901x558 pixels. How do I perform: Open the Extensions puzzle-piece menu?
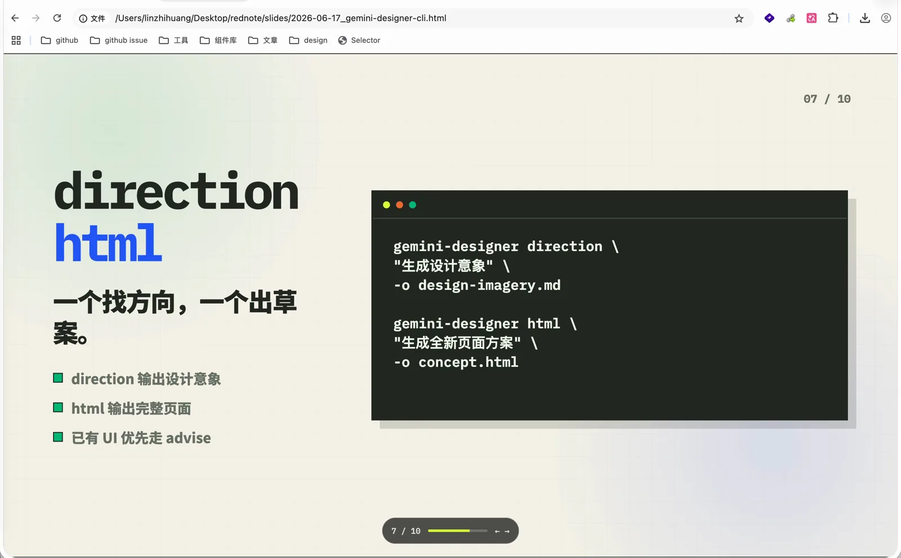pos(833,18)
